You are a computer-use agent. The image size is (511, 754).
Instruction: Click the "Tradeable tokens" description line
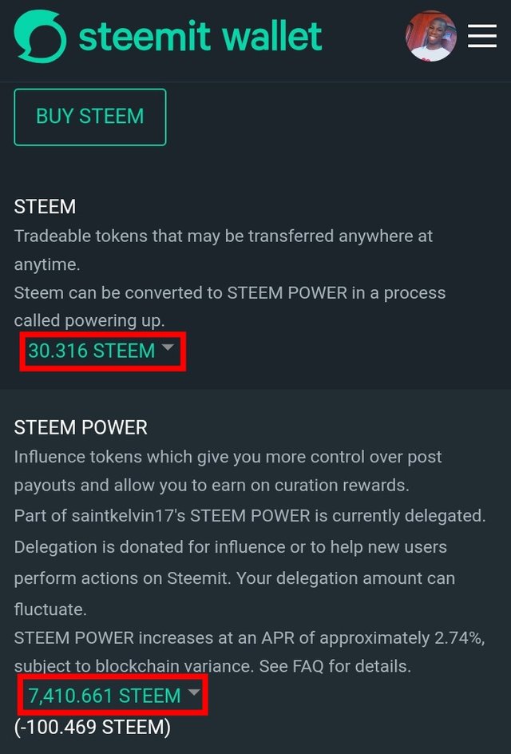click(x=224, y=250)
